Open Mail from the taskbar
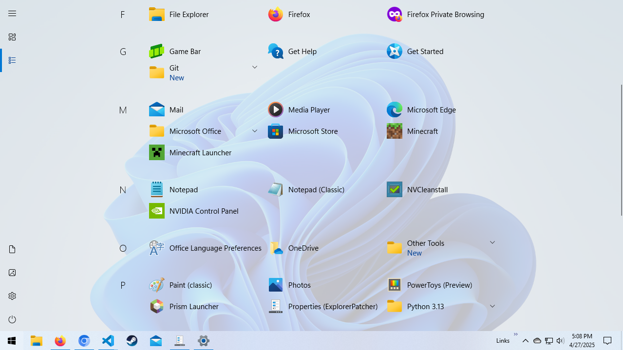The width and height of the screenshot is (623, 350). coord(156,341)
